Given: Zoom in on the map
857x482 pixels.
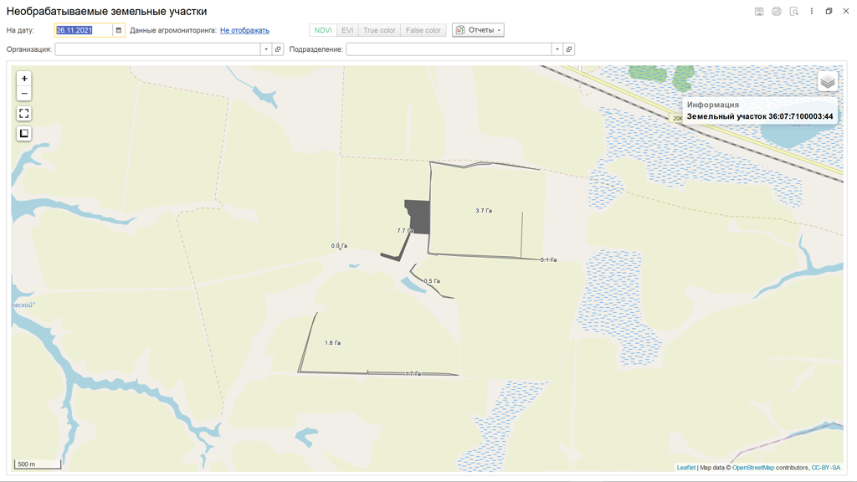Looking at the screenshot, I should pos(24,79).
